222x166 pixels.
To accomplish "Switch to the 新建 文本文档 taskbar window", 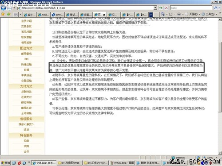I will point(148,163).
